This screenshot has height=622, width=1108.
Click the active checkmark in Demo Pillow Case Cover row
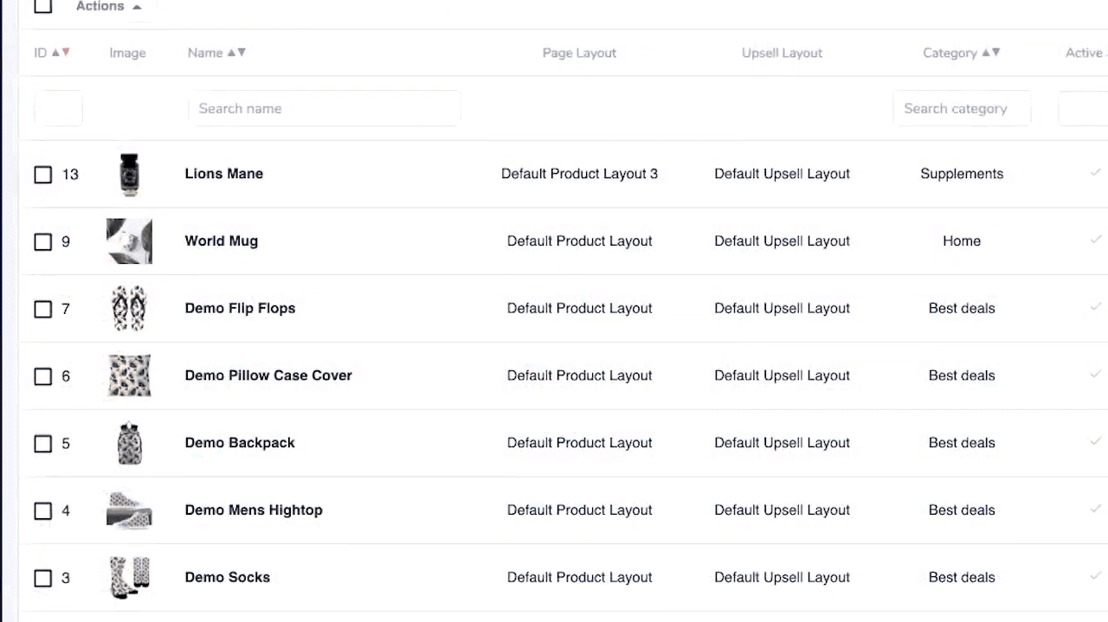click(x=1096, y=374)
